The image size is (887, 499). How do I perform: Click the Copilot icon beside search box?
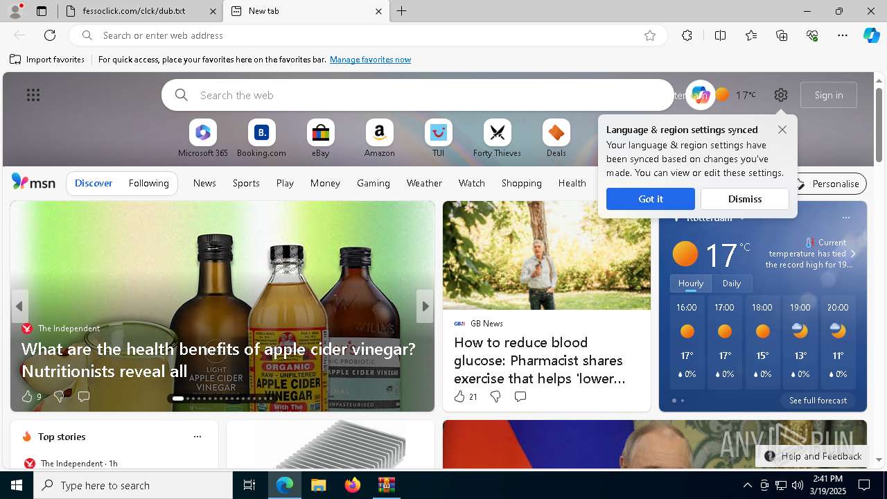[x=700, y=95]
